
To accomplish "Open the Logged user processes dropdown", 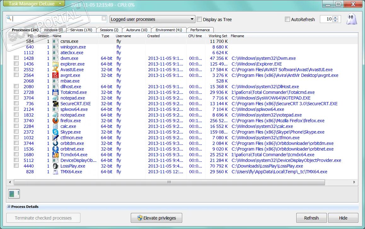I will [152, 19].
